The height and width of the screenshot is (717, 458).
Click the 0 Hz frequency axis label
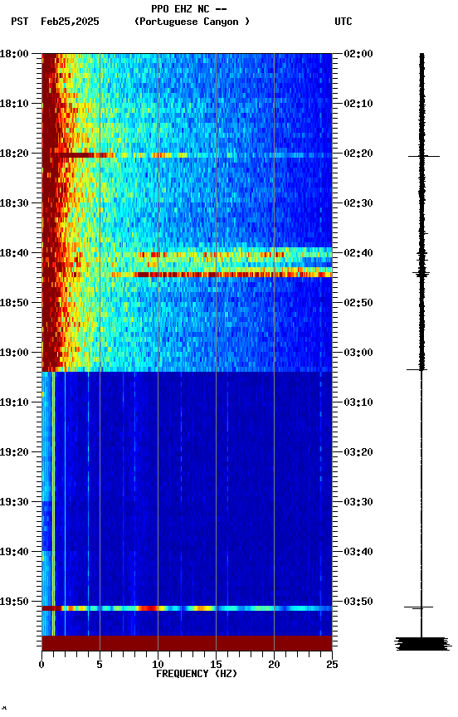click(x=42, y=666)
